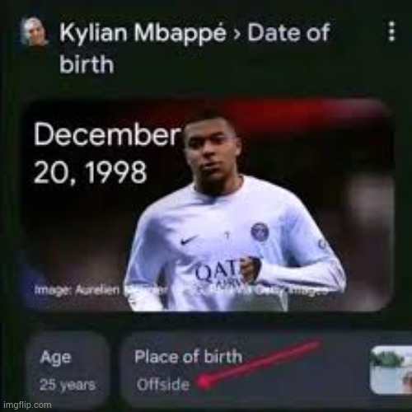The image size is (412, 412).
Task: Open the Kylian Mbappé breadcrumb link
Action: (143, 32)
